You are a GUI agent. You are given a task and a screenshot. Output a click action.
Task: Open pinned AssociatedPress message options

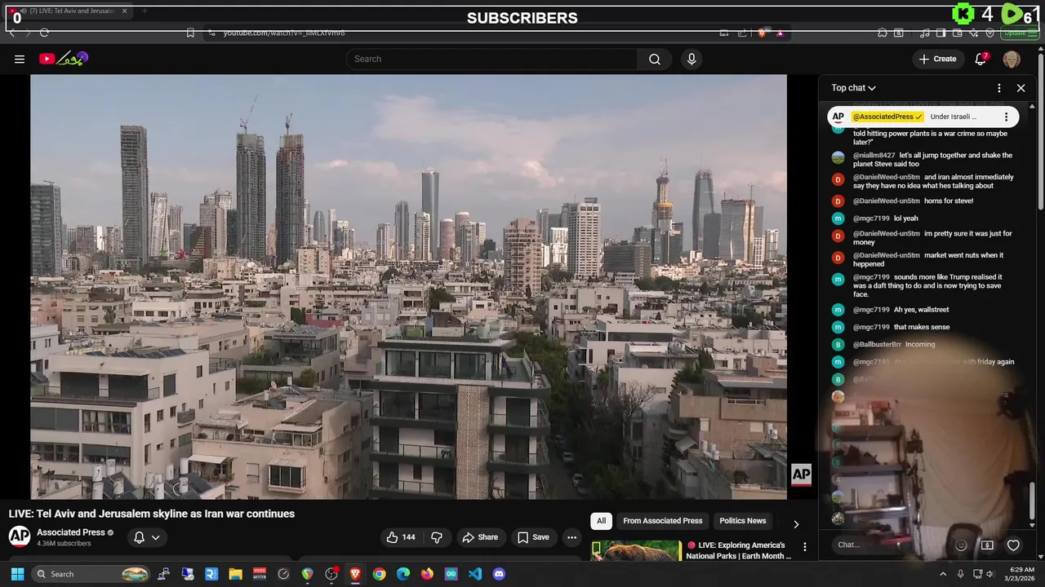[x=1006, y=117]
